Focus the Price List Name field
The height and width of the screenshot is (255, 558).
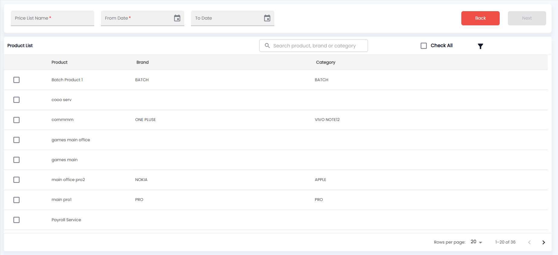click(x=53, y=18)
